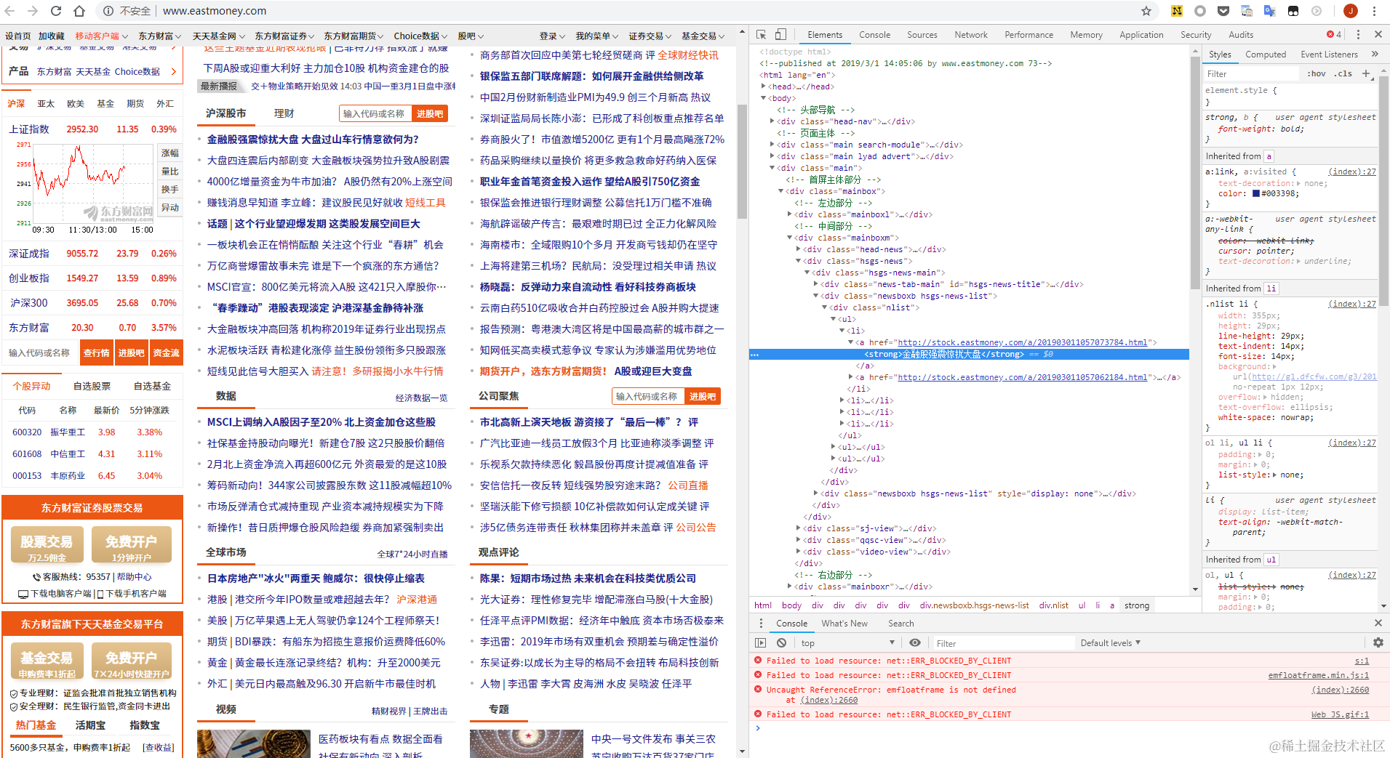Toggle the :hov element state panel
The width and height of the screenshot is (1390, 758).
(1317, 74)
